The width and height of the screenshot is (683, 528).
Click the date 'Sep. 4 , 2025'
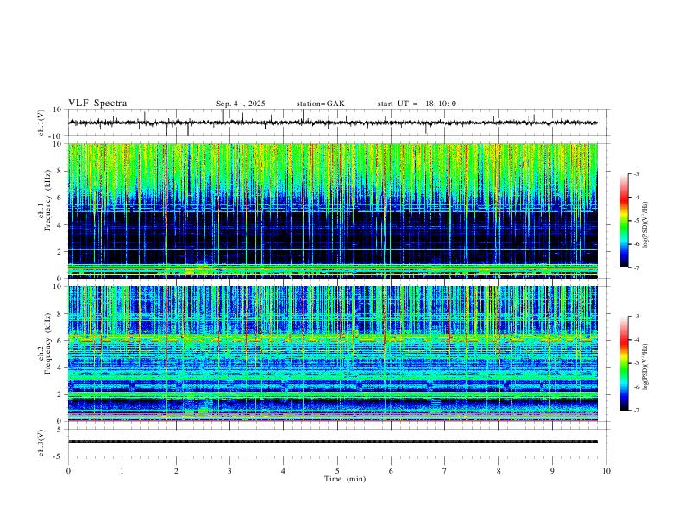[241, 104]
